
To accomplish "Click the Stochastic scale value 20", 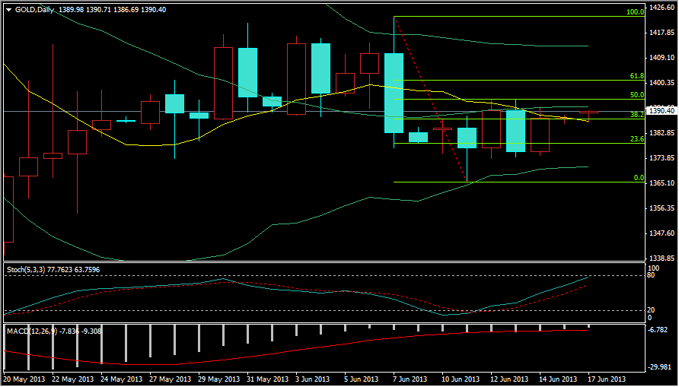I will (652, 310).
